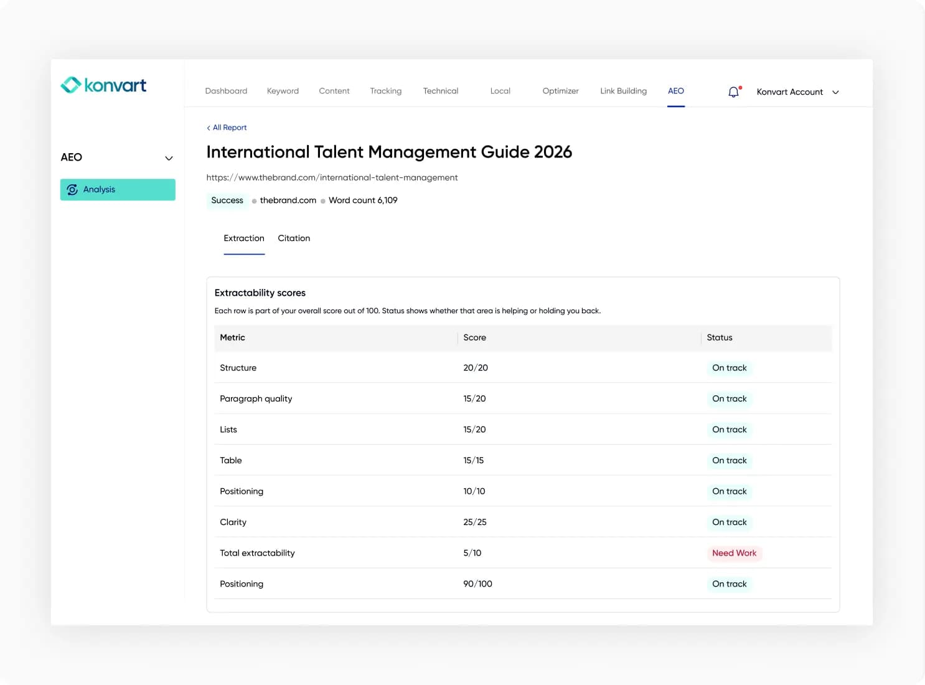Image resolution: width=925 pixels, height=685 pixels.
Task: Click the On track badge for Clarity
Action: (x=730, y=522)
